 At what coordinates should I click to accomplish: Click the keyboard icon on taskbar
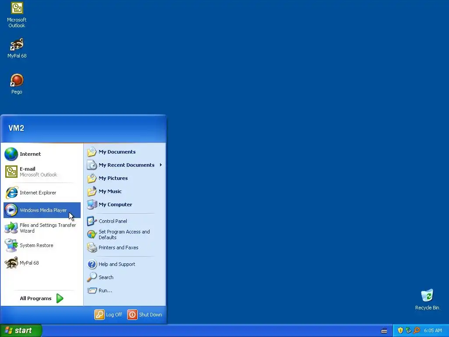click(384, 331)
